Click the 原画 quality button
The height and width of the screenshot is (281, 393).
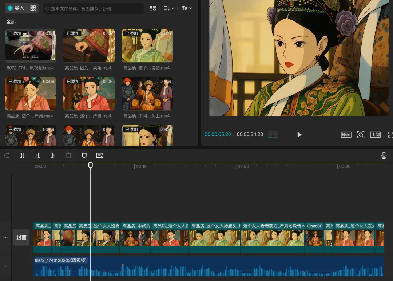pyautogui.click(x=346, y=135)
